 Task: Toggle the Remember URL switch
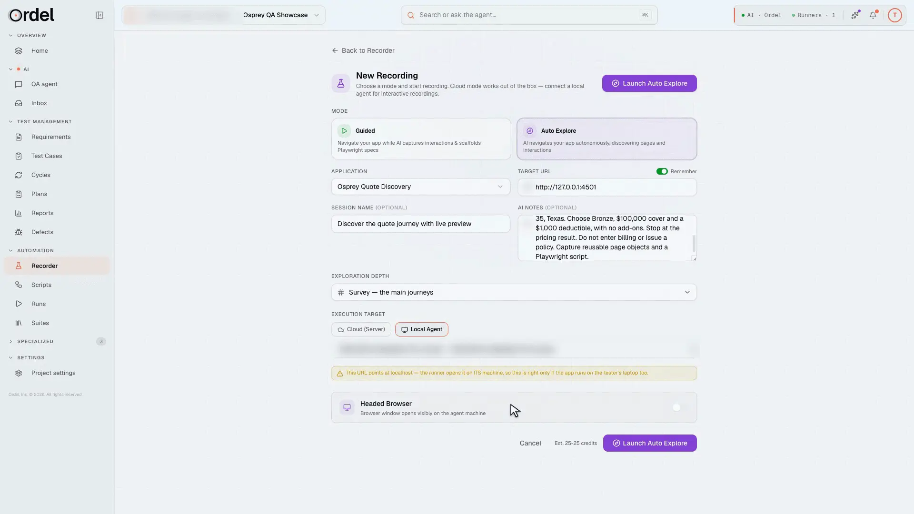[x=662, y=171]
